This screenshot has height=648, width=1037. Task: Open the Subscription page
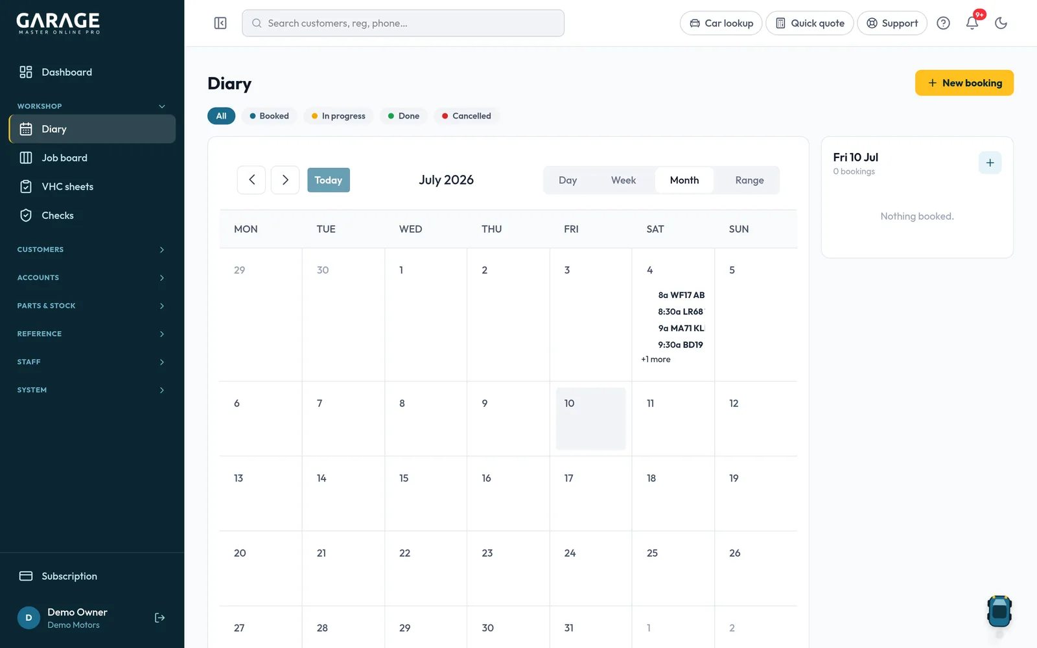click(x=92, y=576)
